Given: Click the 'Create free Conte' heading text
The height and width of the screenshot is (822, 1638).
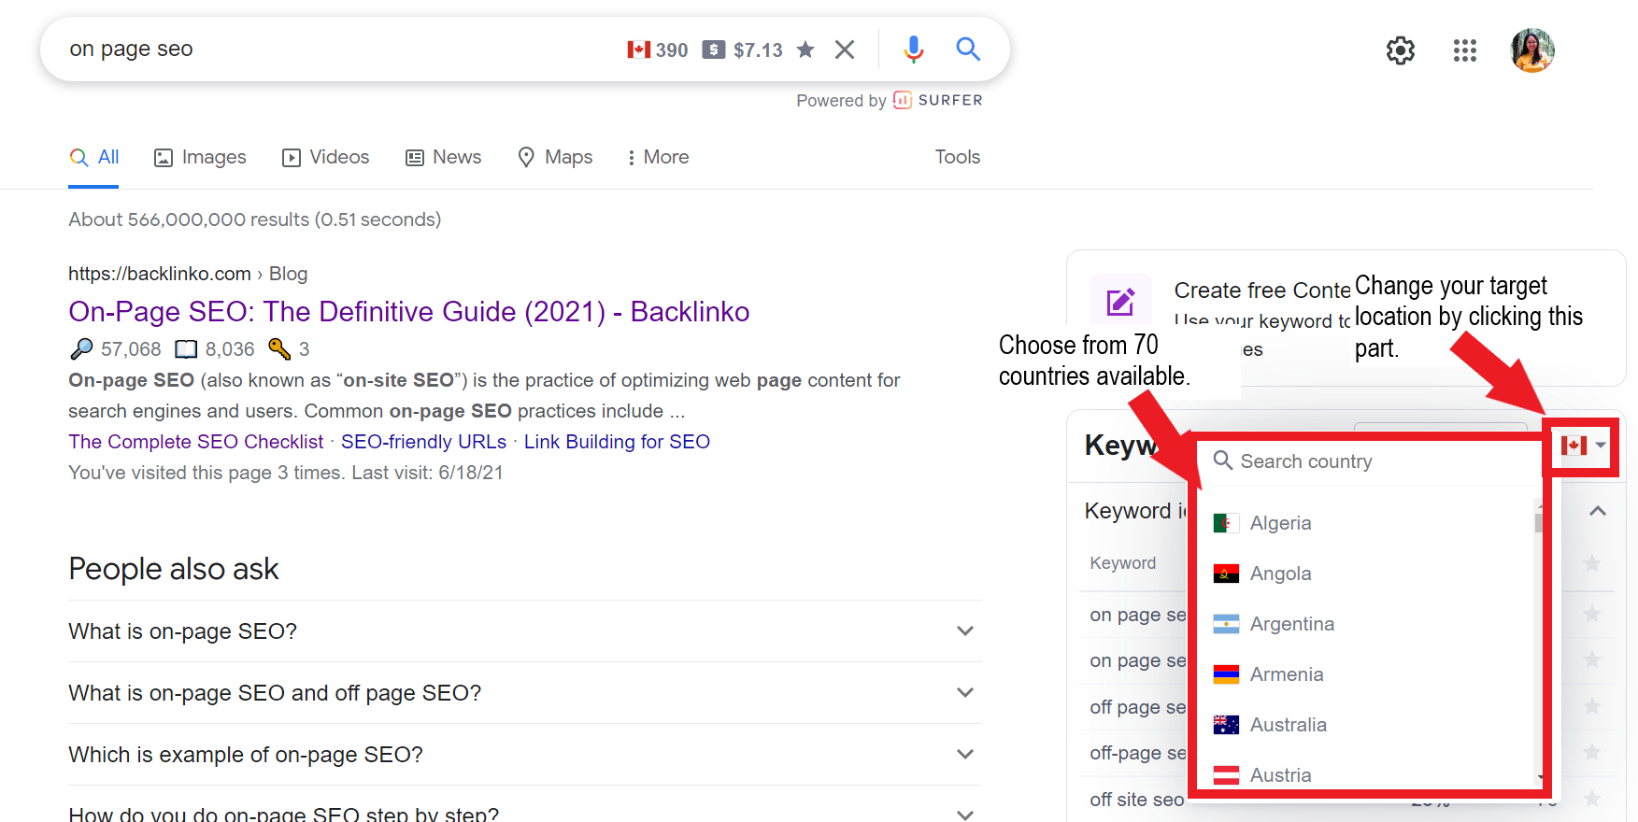Looking at the screenshot, I should 1262,291.
